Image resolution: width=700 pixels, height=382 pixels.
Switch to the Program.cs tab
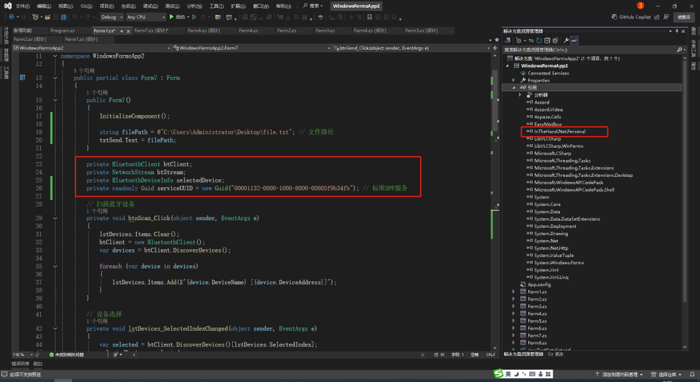62,30
